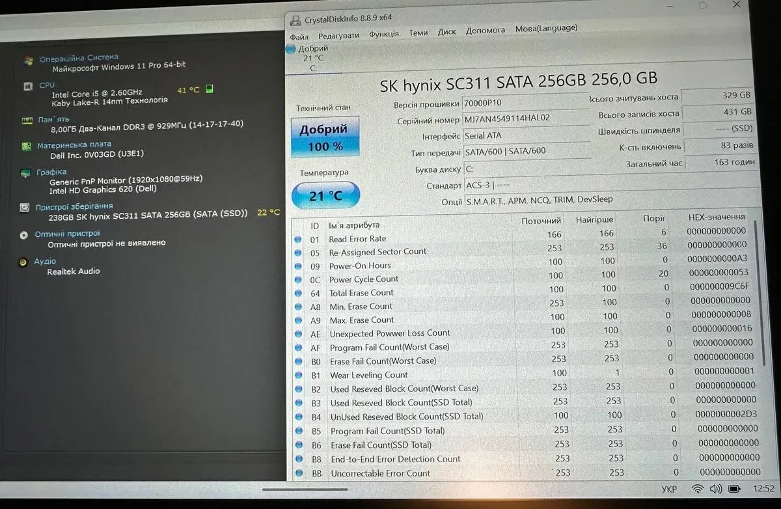Click the 21 °C temperature button
The width and height of the screenshot is (781, 509).
pyautogui.click(x=325, y=195)
